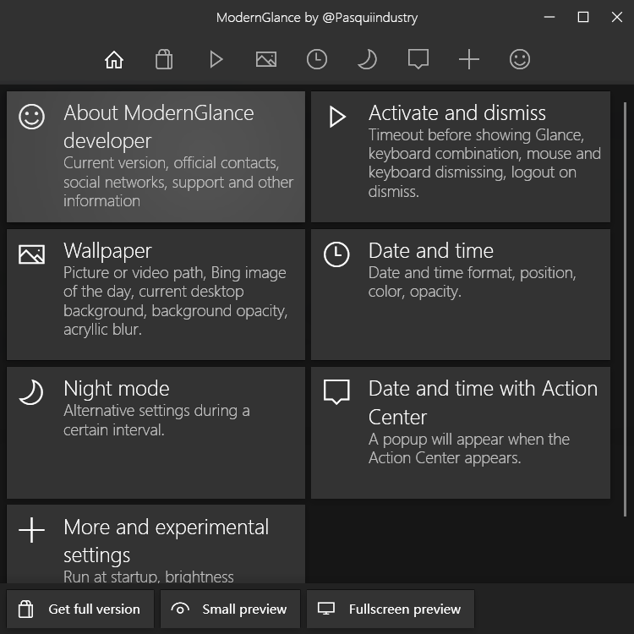Open Wallpaper settings via picture icon in nav bar
The width and height of the screenshot is (634, 634).
pyautogui.click(x=266, y=60)
